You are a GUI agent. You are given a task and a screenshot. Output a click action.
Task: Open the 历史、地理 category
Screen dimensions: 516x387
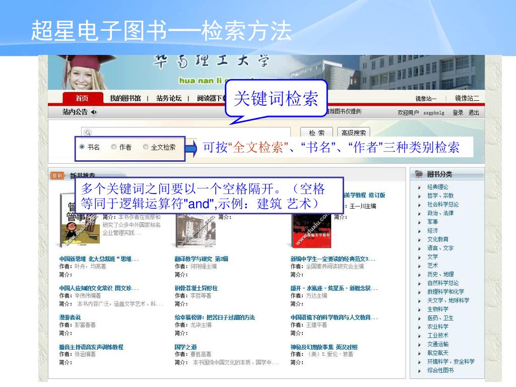(440, 274)
